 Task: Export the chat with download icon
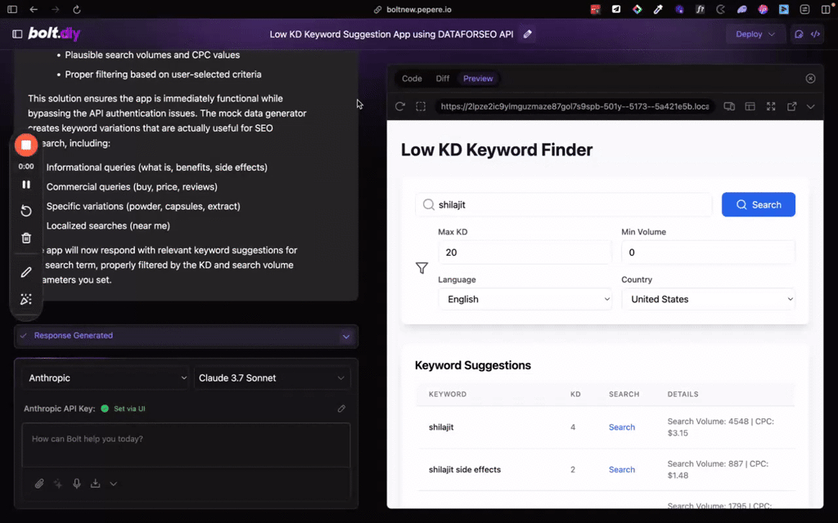pyautogui.click(x=95, y=484)
